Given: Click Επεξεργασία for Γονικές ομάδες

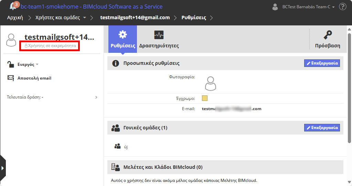Looking at the screenshot, I should coord(322,128).
